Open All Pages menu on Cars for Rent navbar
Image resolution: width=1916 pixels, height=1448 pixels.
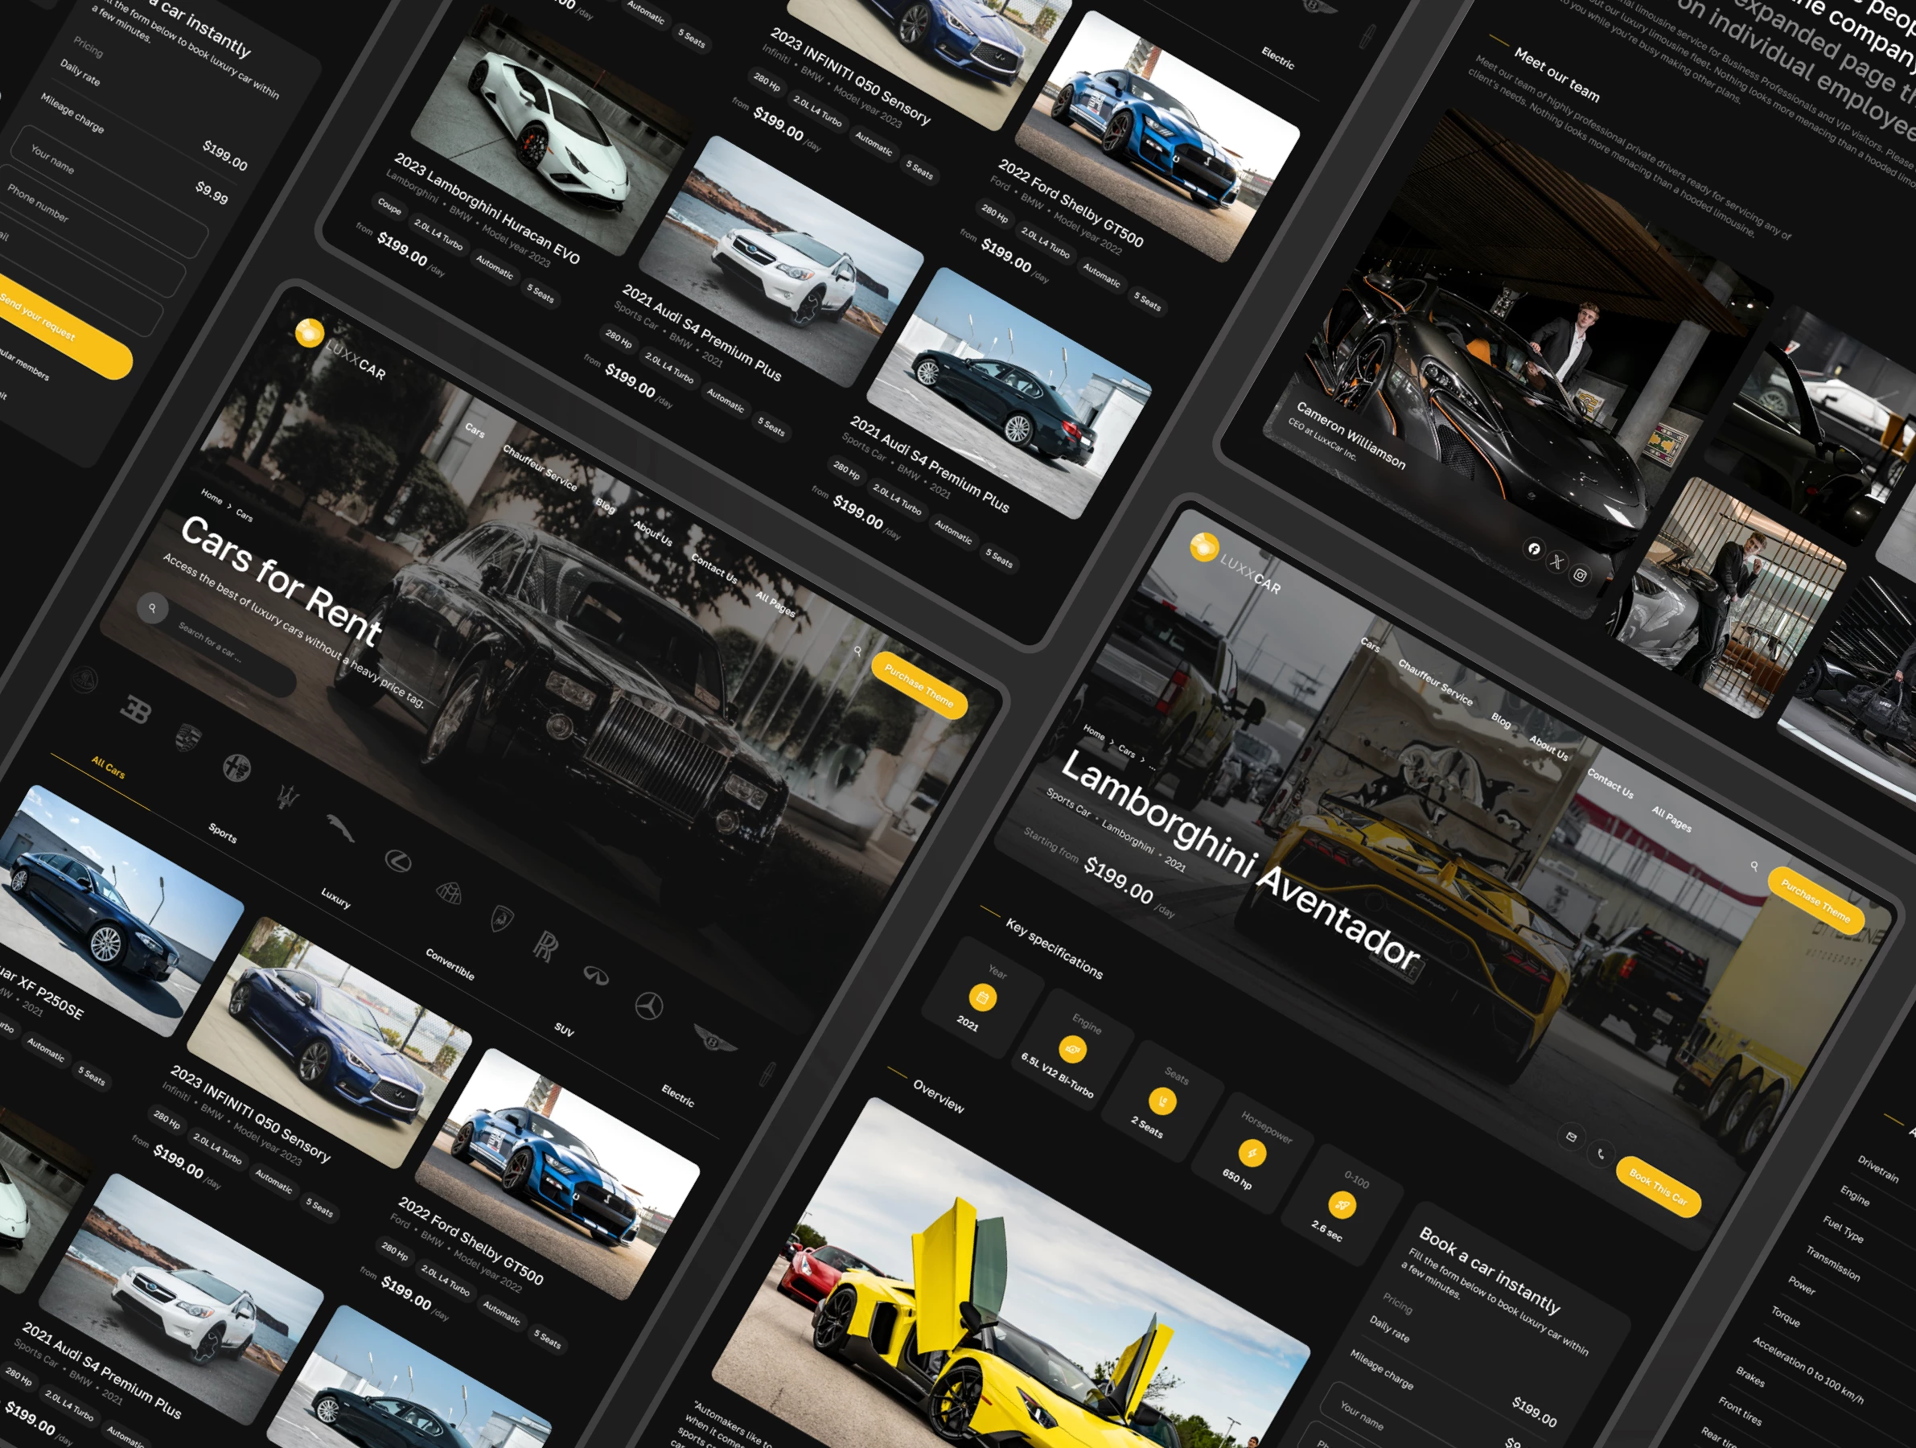[x=775, y=603]
